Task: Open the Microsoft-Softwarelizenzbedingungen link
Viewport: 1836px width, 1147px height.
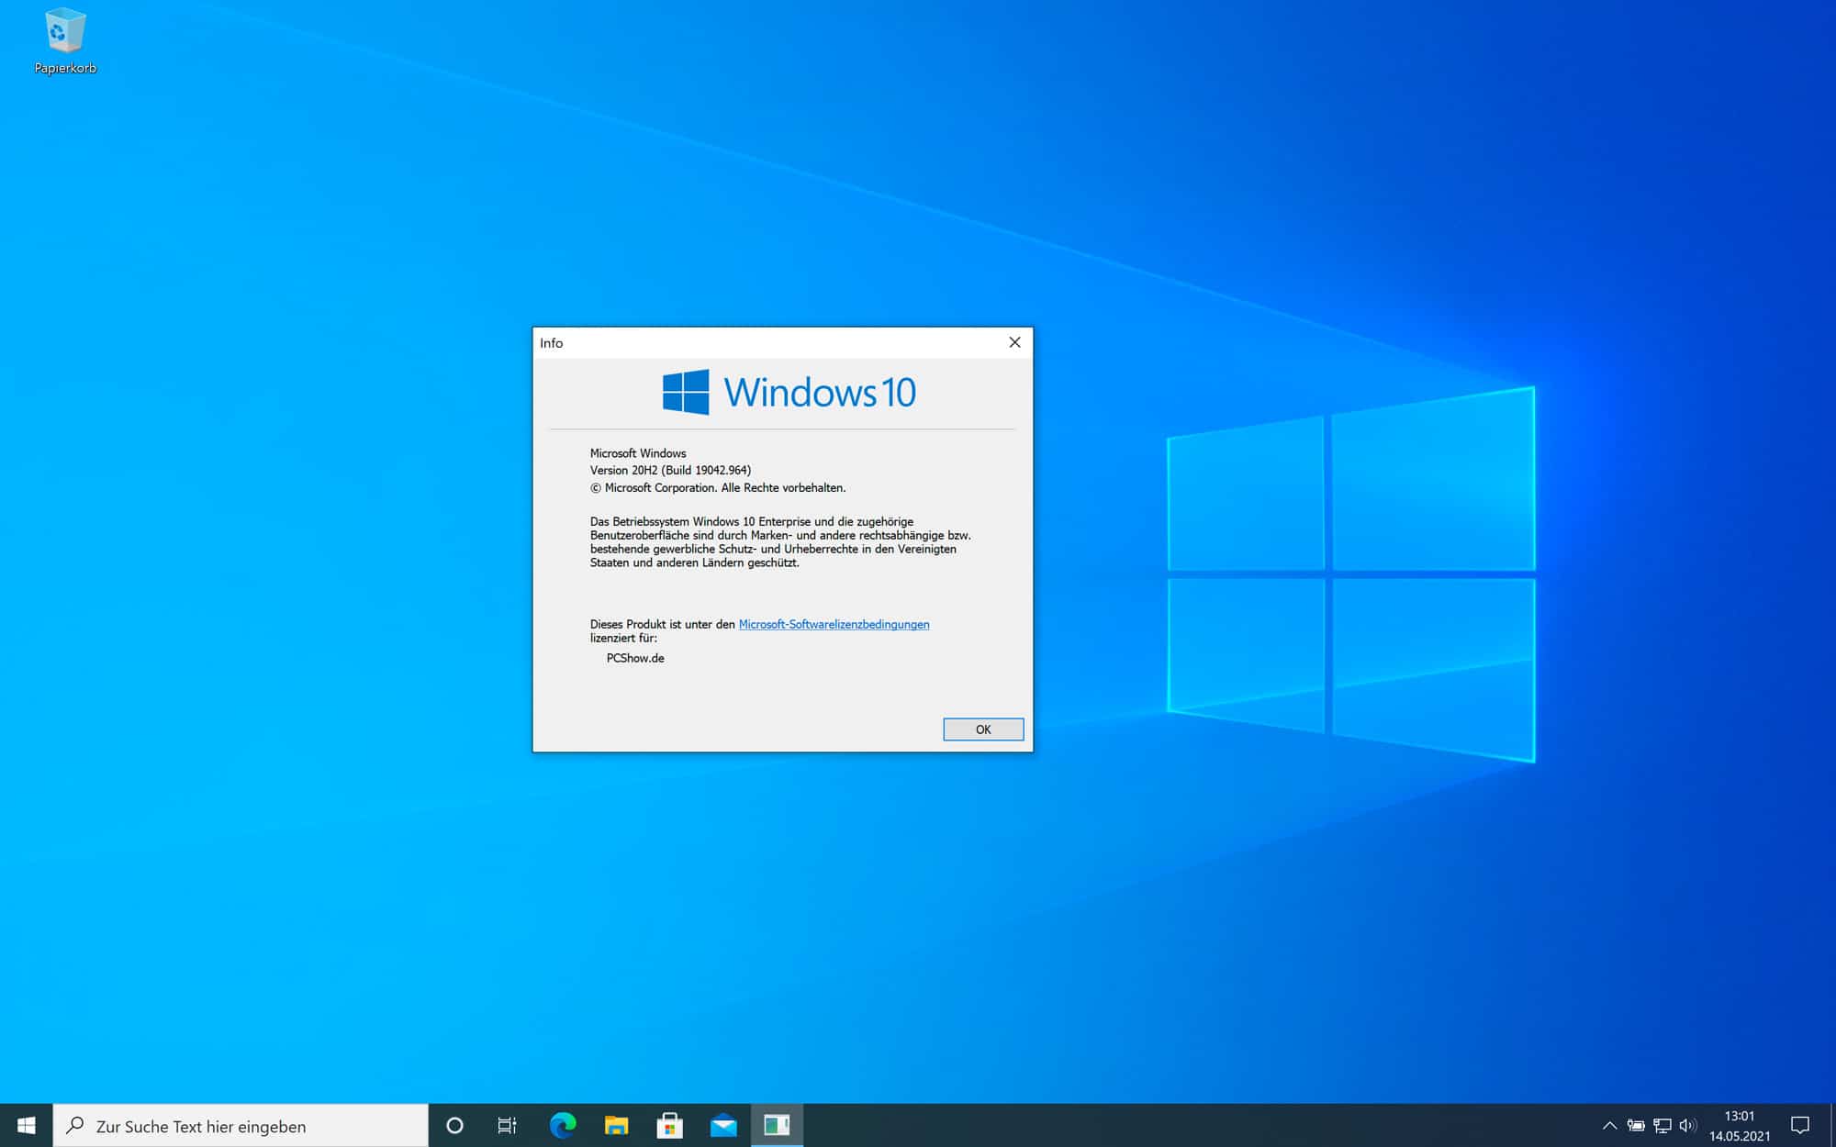Action: [834, 624]
